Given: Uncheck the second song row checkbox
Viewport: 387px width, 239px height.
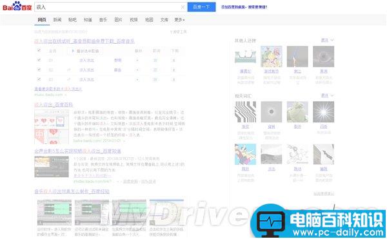Looking at the screenshot, I should click(x=39, y=70).
